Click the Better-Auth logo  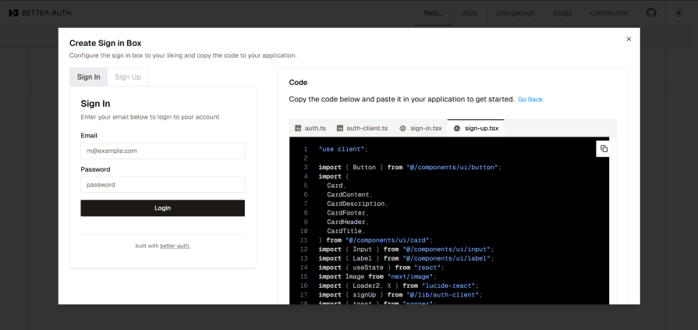pos(41,13)
